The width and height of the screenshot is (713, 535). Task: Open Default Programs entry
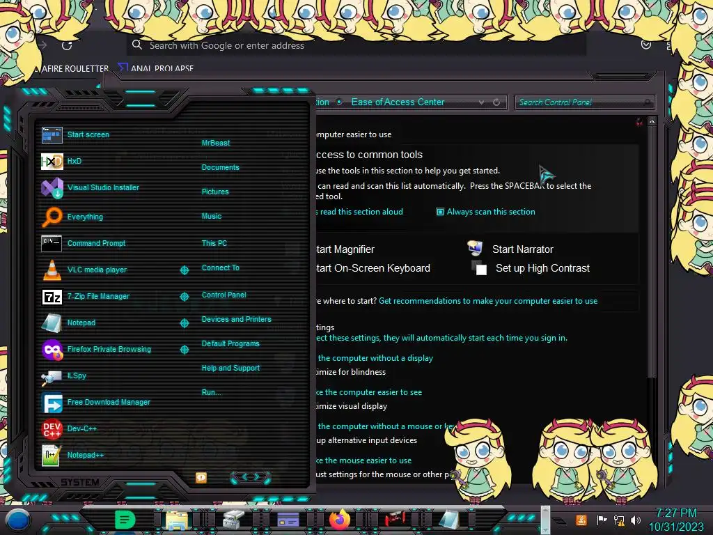[230, 343]
